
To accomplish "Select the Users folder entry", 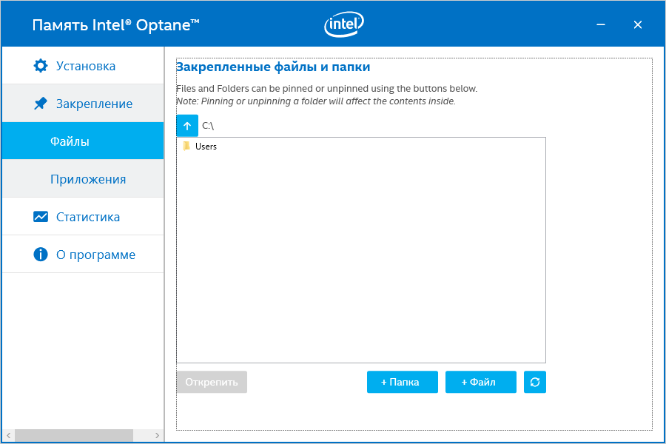I will 206,147.
